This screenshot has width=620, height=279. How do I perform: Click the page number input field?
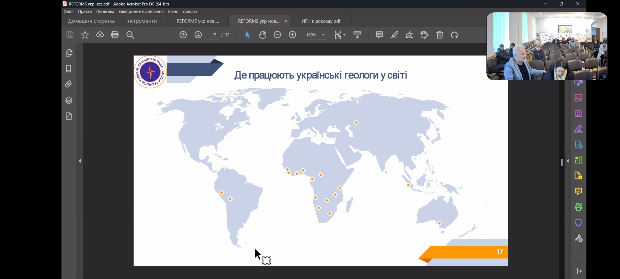coord(214,35)
